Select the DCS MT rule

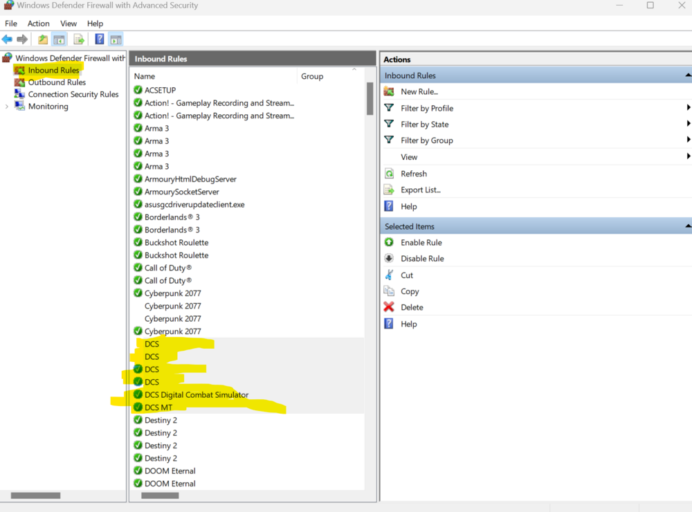click(x=157, y=407)
